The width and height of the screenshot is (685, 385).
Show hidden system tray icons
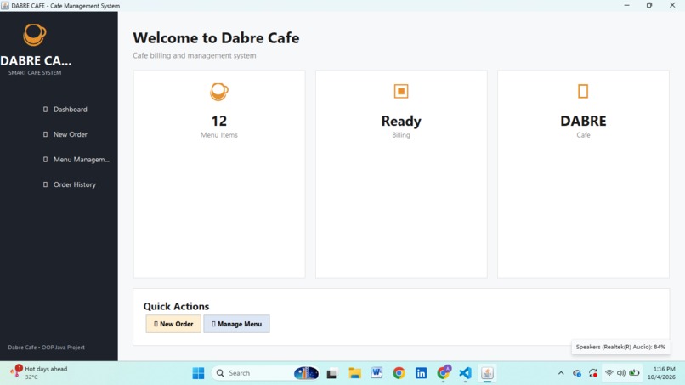(561, 373)
